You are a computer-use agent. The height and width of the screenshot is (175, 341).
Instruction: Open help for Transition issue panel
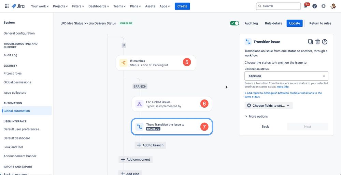pyautogui.click(x=325, y=42)
